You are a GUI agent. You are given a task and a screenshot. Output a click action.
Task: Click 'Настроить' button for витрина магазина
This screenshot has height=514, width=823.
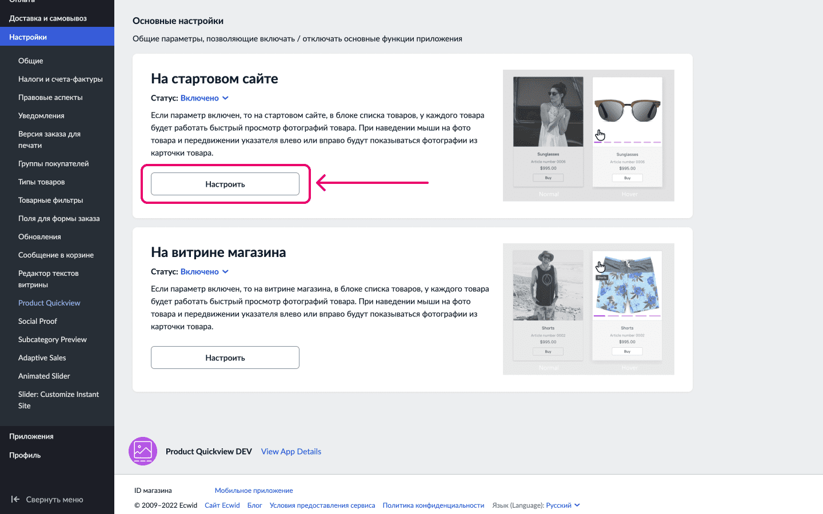225,358
